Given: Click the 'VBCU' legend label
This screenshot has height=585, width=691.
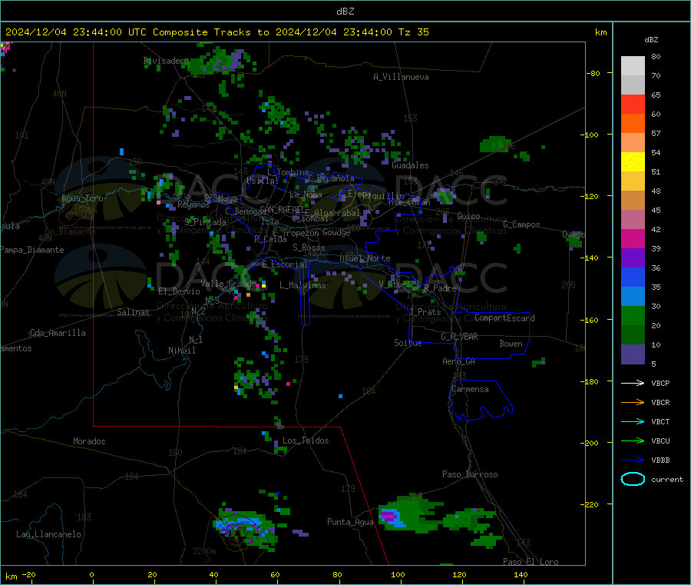Looking at the screenshot, I should [660, 440].
